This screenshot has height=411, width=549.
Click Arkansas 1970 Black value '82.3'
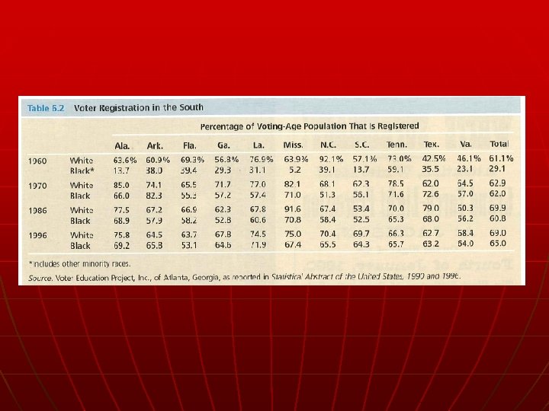coord(154,196)
